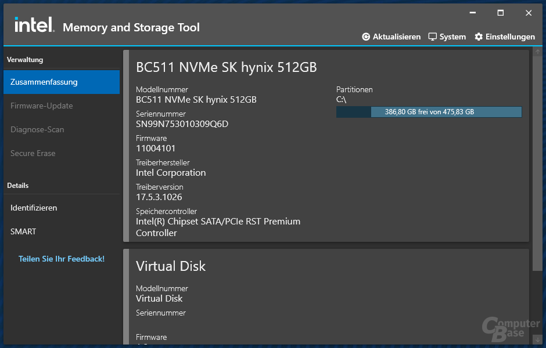Viewport: 546px width, 348px height.
Task: Click the Intel(R) Chipset SATA/PCIe RST controller text
Action: click(x=218, y=227)
